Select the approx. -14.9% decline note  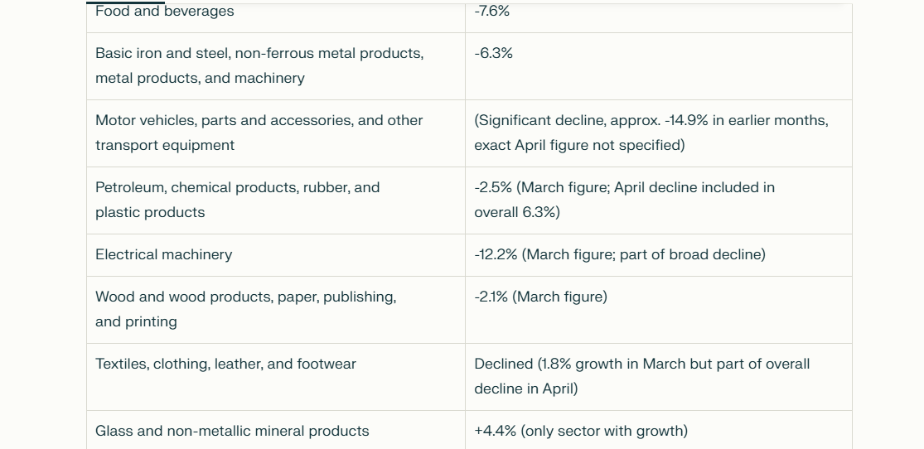coord(651,121)
